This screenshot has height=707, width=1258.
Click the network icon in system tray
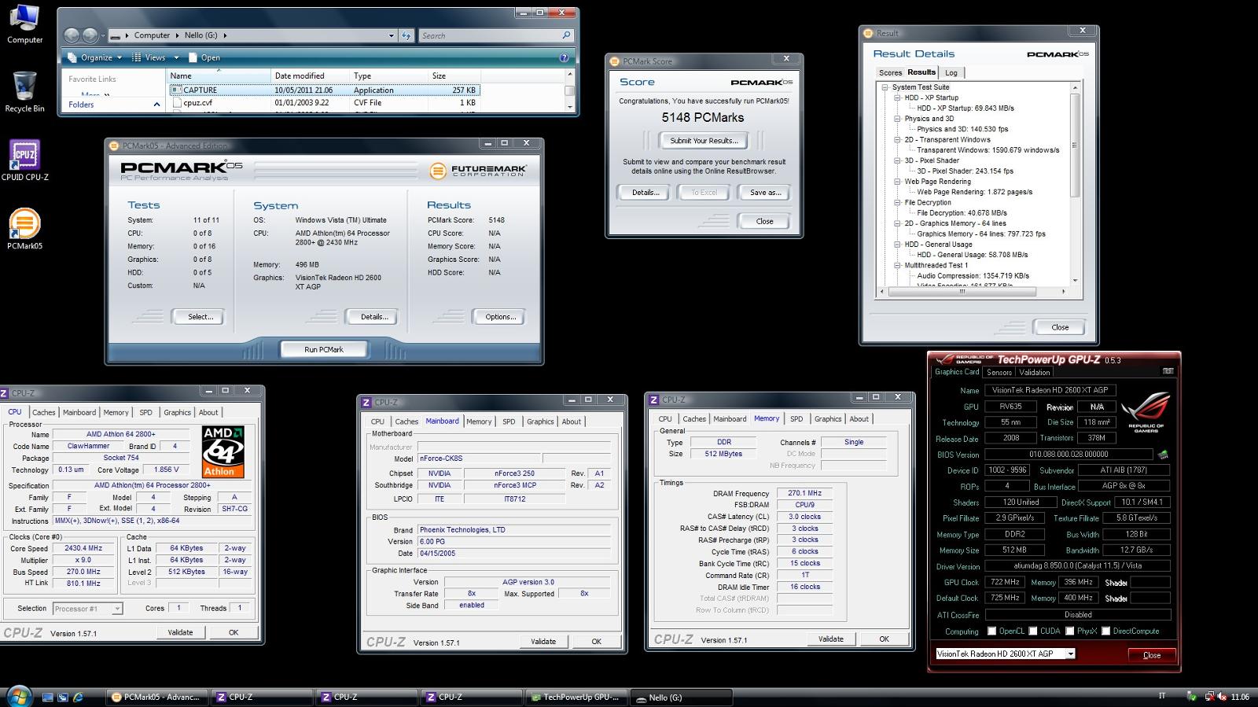1208,697
